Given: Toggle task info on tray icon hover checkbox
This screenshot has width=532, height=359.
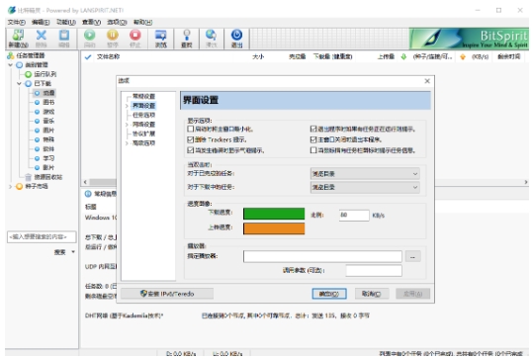Looking at the screenshot, I should tap(313, 150).
